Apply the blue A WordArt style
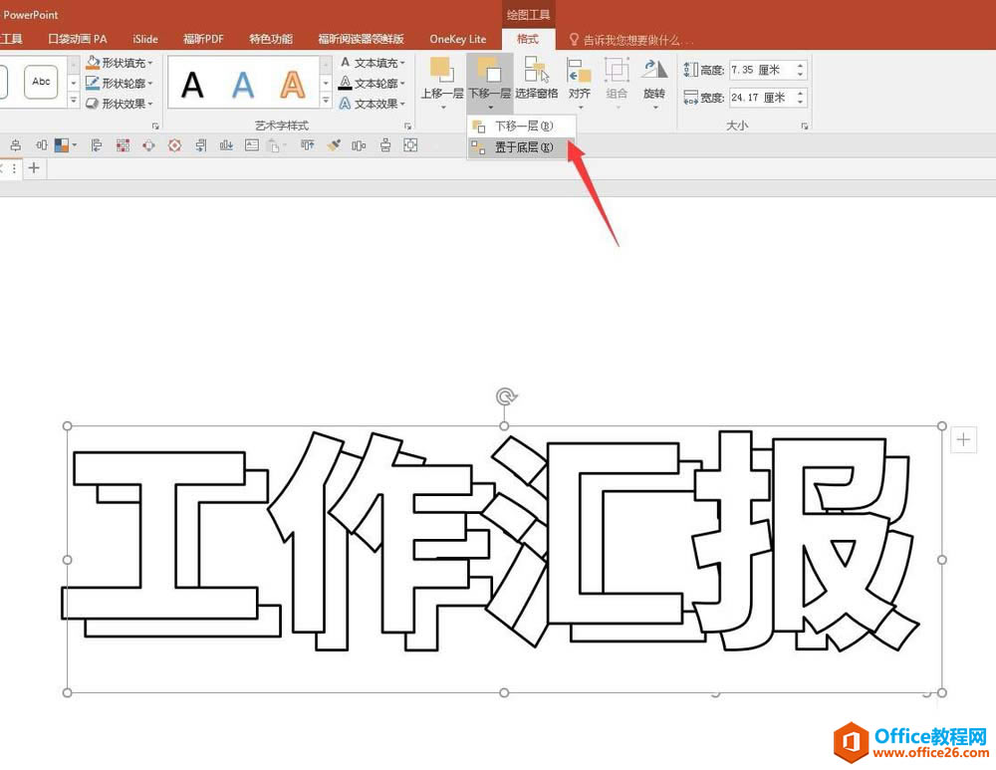 243,85
